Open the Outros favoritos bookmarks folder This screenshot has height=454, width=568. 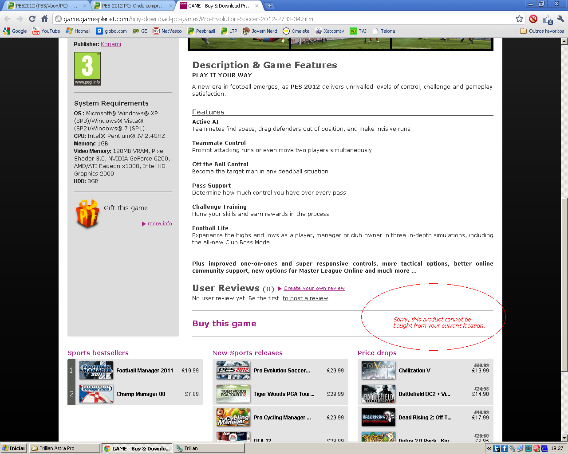[542, 31]
